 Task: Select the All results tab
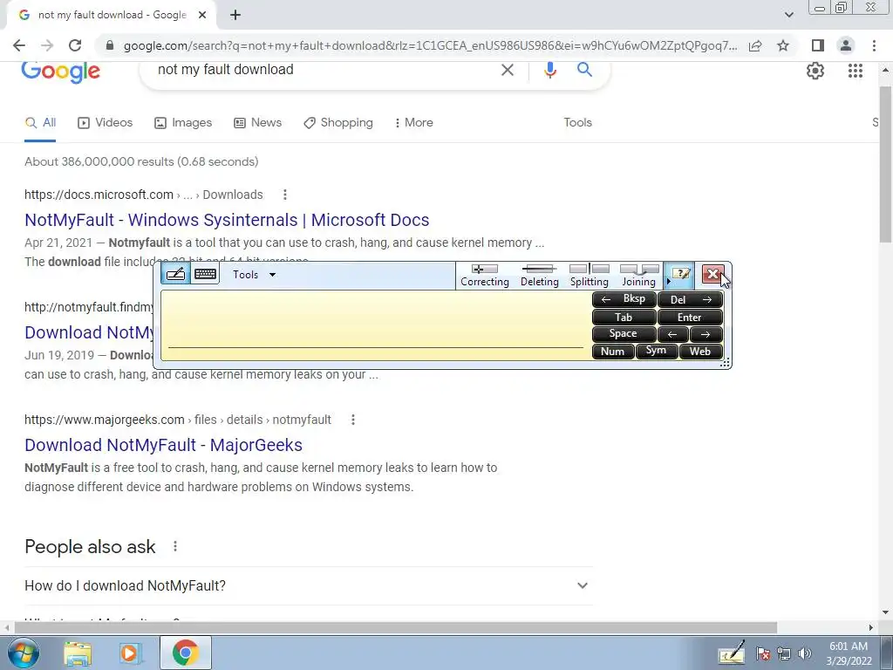[x=40, y=122]
